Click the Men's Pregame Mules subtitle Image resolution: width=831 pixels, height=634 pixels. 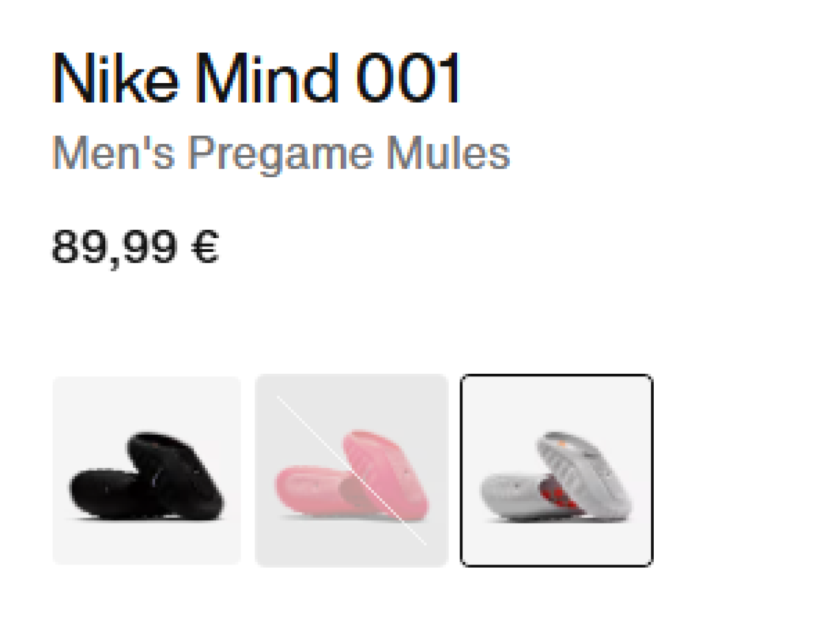(x=281, y=154)
